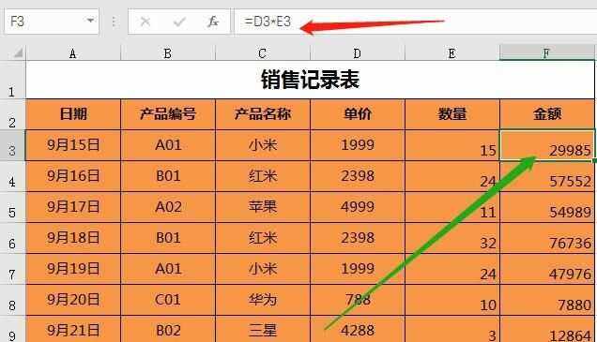Select the cell 9月15日
The width and height of the screenshot is (597, 342).
(73, 145)
